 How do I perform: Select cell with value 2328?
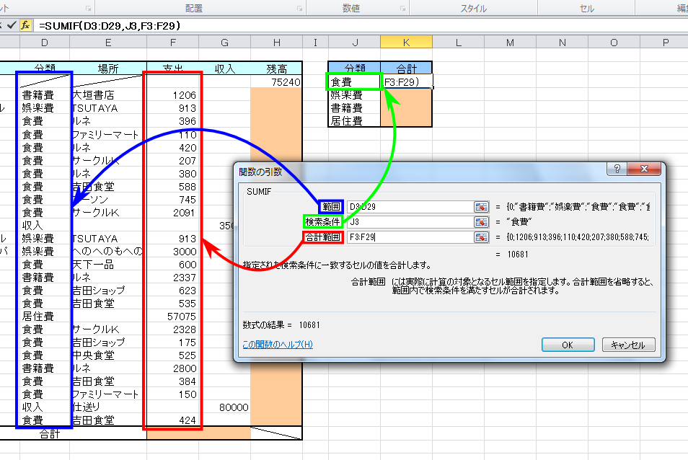tap(173, 329)
